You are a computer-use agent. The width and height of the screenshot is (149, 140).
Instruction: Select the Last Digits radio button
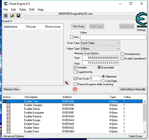point(103,81)
